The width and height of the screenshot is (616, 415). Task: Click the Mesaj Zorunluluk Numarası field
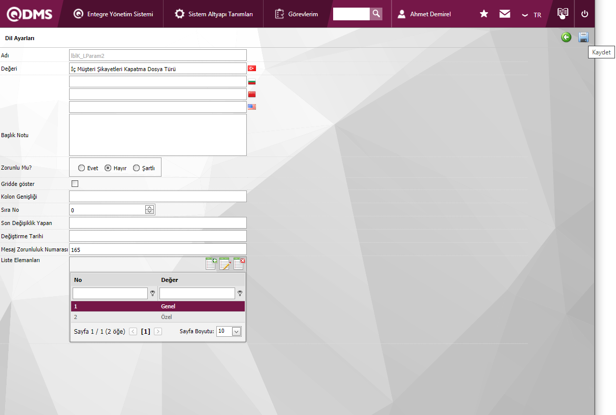tap(158, 249)
